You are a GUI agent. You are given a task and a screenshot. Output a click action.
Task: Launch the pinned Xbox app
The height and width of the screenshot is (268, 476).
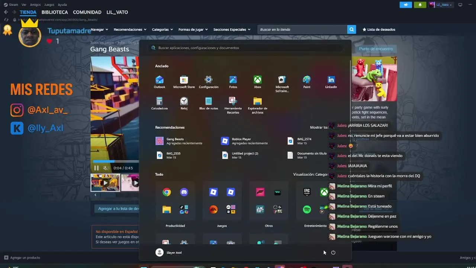tap(258, 82)
